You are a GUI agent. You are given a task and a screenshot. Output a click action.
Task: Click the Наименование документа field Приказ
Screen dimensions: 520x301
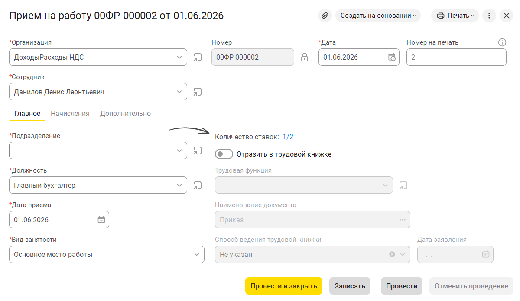312,220
